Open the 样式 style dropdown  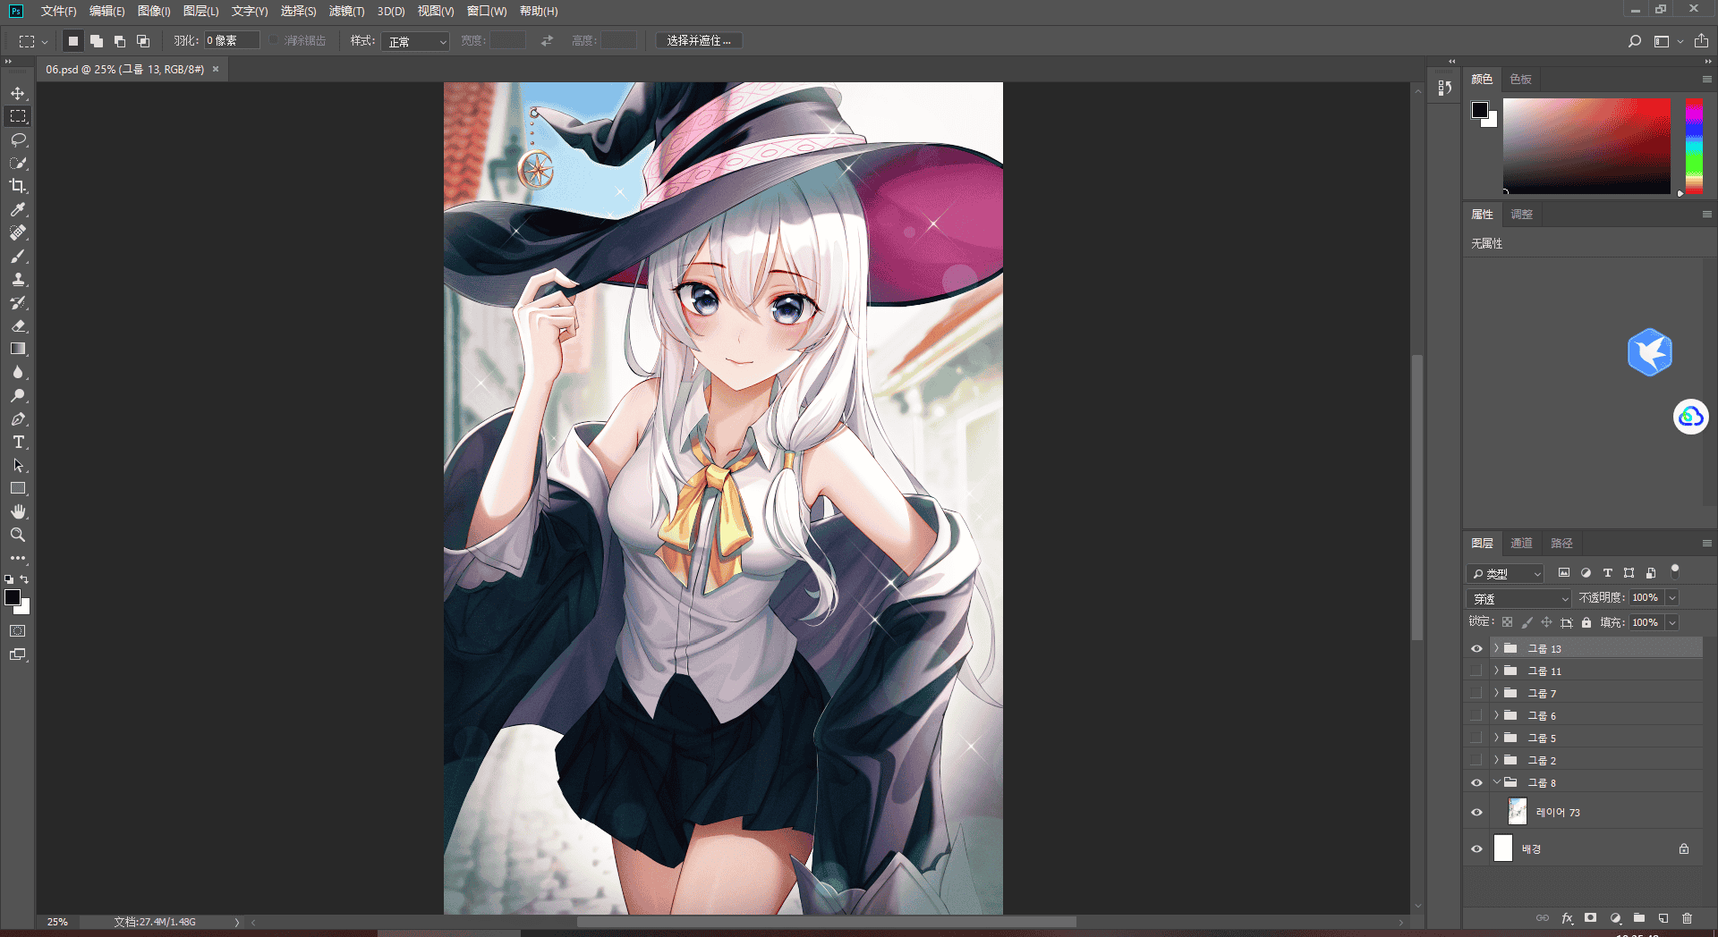point(415,41)
